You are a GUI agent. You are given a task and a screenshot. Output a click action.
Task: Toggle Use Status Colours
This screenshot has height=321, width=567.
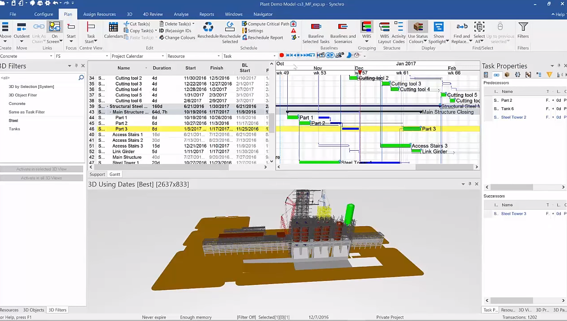pyautogui.click(x=418, y=33)
